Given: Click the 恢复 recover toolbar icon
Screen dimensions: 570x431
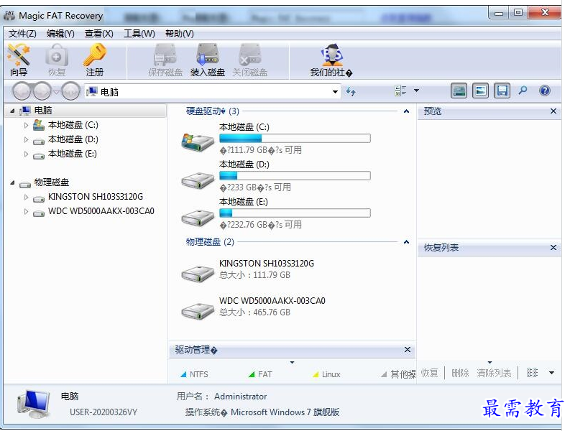Looking at the screenshot, I should pyautogui.click(x=56, y=60).
